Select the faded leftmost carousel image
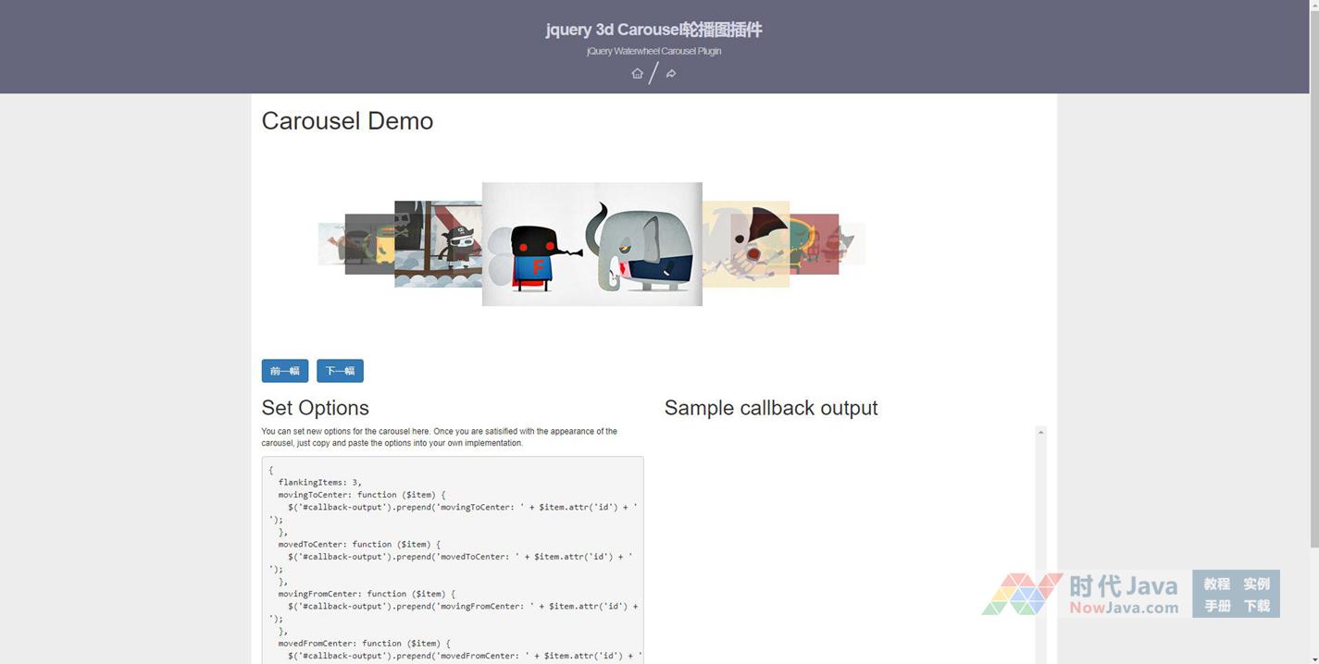Screen dimensions: 1319x664 [x=330, y=244]
